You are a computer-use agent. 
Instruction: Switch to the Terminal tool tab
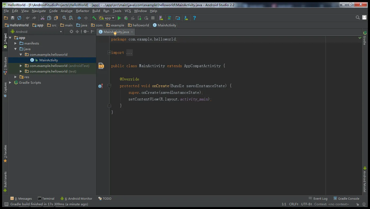tap(46, 199)
